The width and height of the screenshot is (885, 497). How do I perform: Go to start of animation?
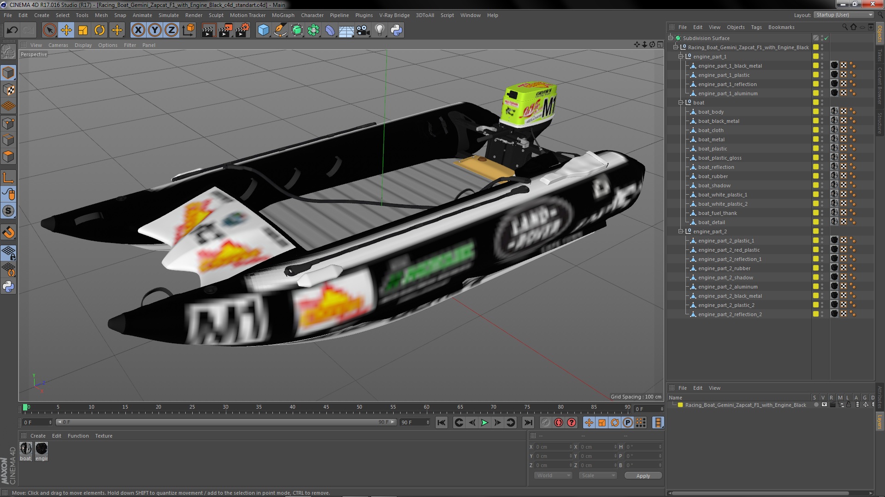(x=441, y=422)
